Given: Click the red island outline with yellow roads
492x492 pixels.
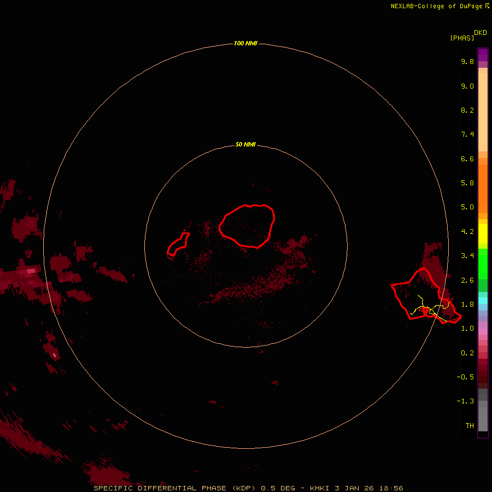Looking at the screenshot, I should 425,296.
